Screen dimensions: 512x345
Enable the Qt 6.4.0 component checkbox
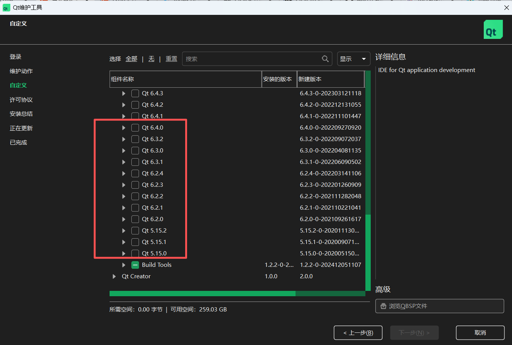pyautogui.click(x=135, y=128)
